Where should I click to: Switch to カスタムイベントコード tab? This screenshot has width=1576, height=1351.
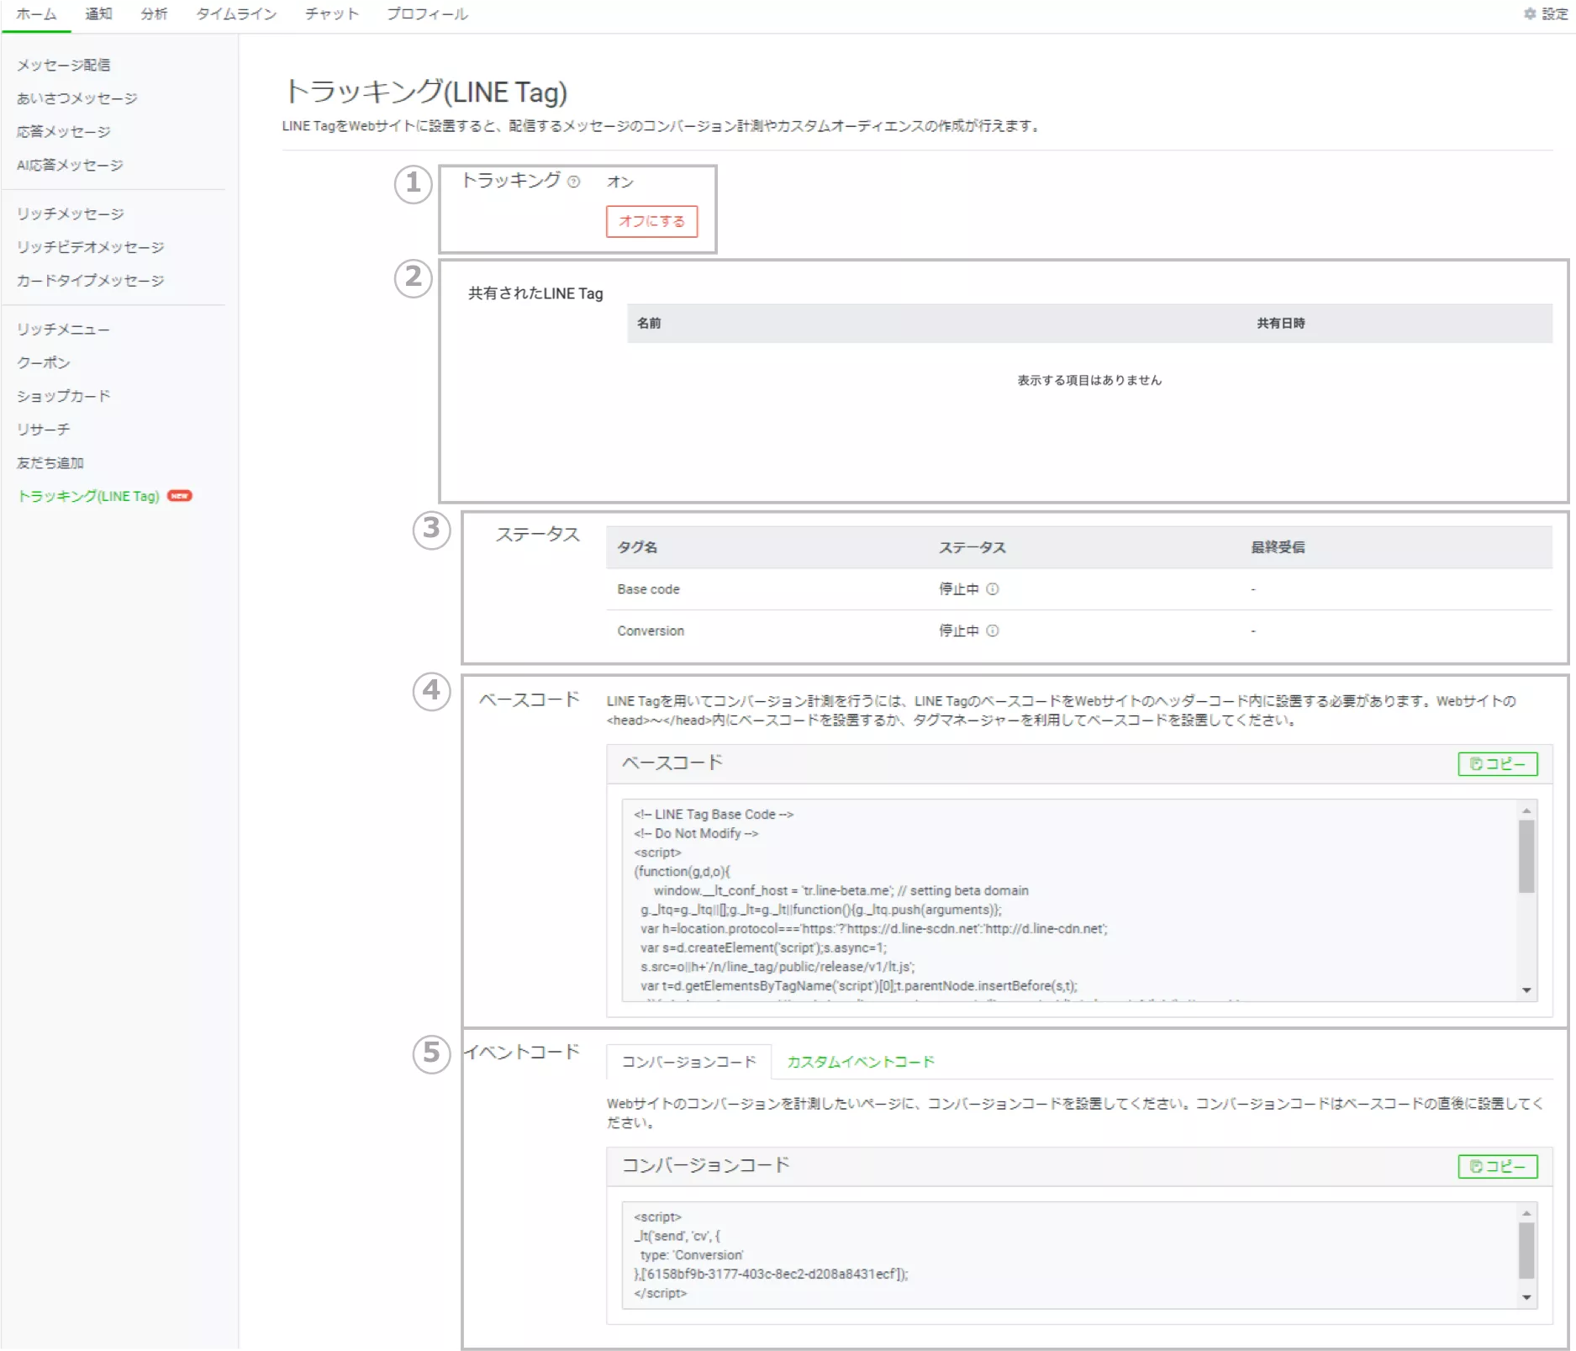(x=860, y=1062)
